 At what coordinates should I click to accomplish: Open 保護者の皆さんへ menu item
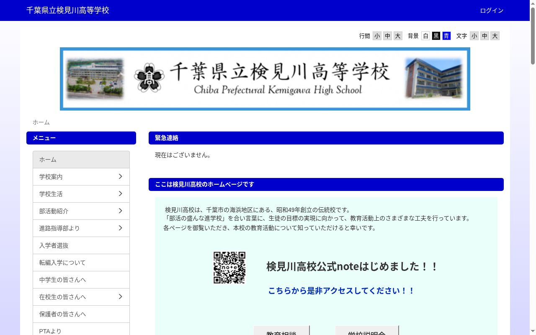[x=81, y=314]
